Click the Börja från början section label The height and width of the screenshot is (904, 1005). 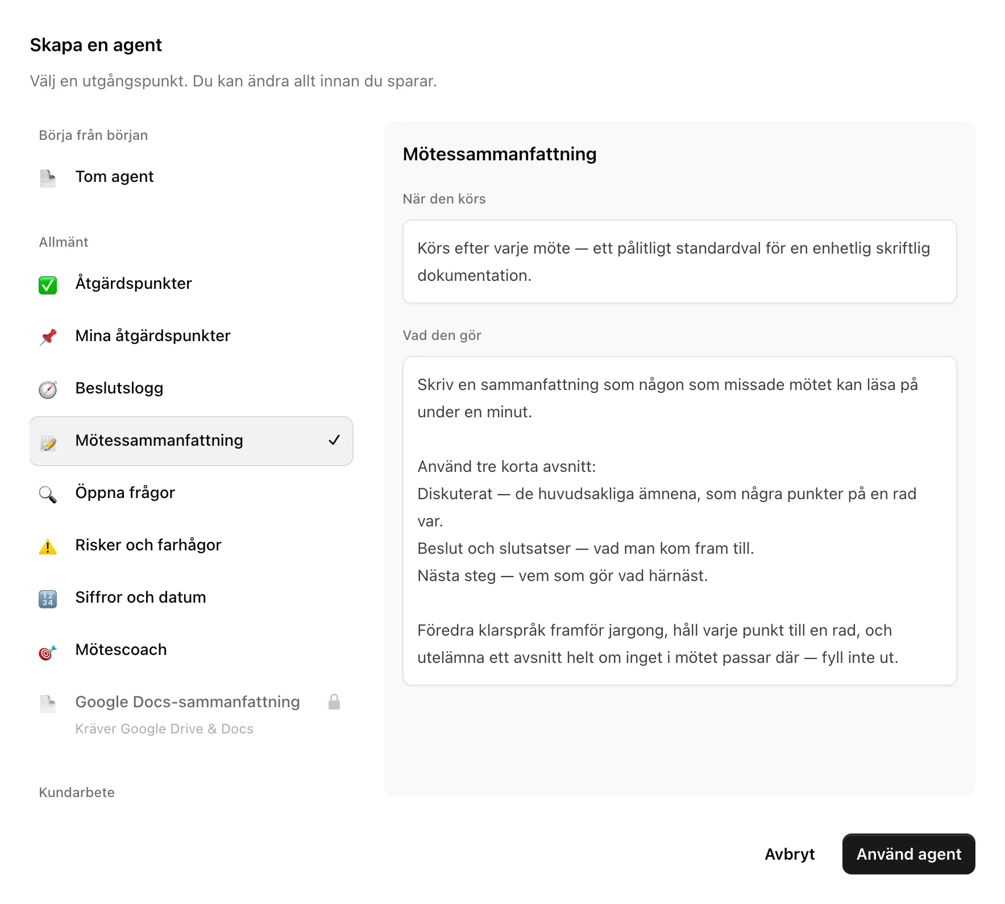93,135
